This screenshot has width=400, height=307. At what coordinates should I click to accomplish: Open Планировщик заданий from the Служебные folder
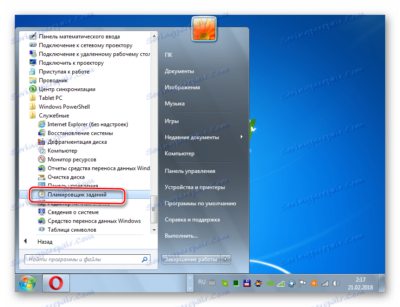coord(85,195)
